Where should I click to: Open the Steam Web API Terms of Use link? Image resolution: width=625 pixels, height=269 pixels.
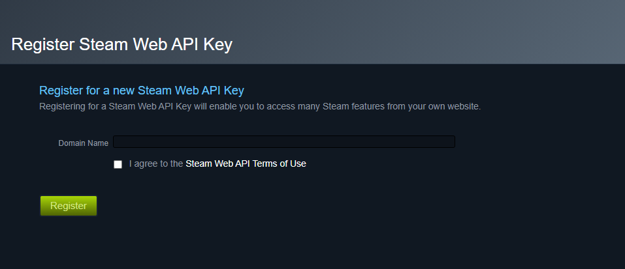[246, 164]
